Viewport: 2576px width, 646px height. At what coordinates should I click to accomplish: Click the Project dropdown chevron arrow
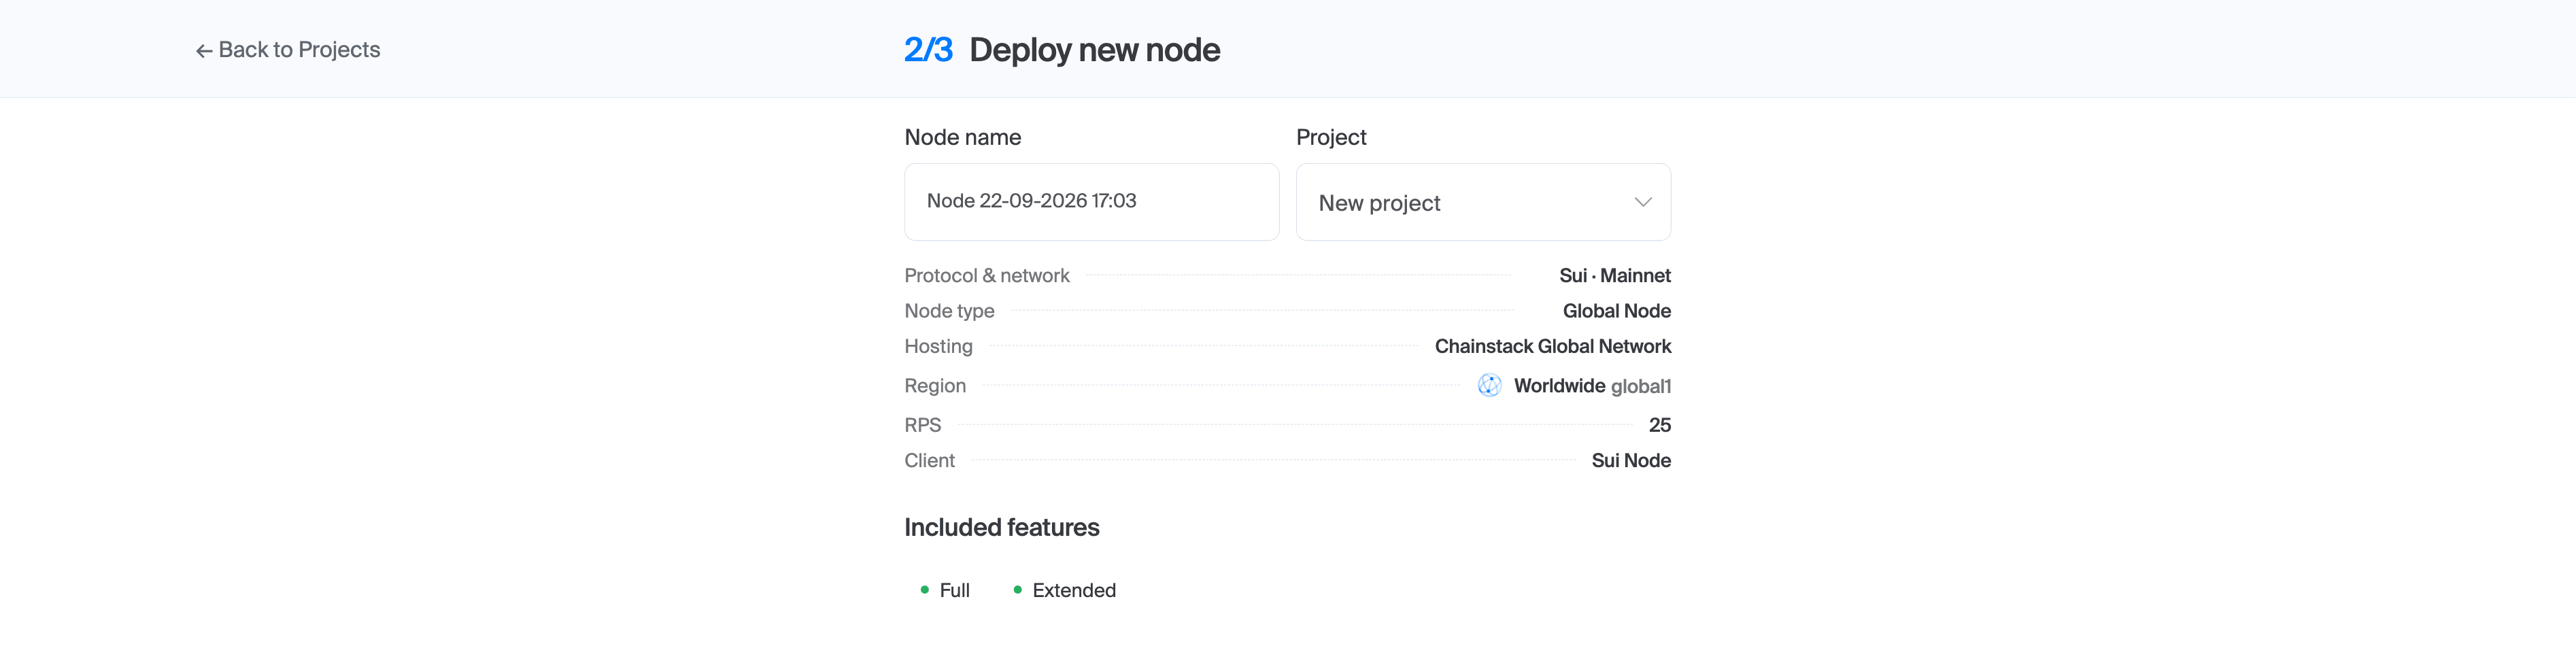pos(1642,202)
